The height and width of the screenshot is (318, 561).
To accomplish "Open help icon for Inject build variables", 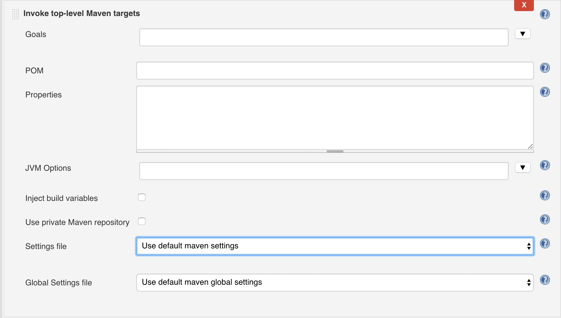I will pyautogui.click(x=545, y=195).
